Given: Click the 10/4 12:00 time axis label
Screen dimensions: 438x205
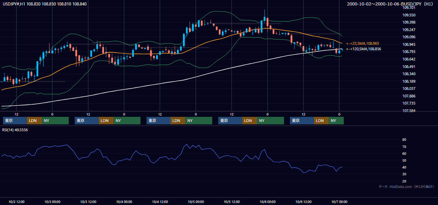Looking at the screenshot, I should 160,202.
